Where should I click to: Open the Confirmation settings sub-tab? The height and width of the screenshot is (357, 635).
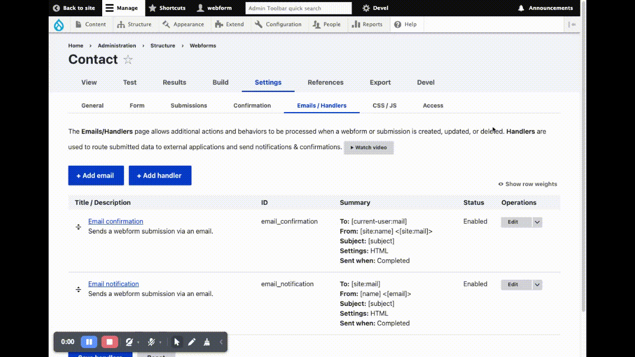click(252, 106)
